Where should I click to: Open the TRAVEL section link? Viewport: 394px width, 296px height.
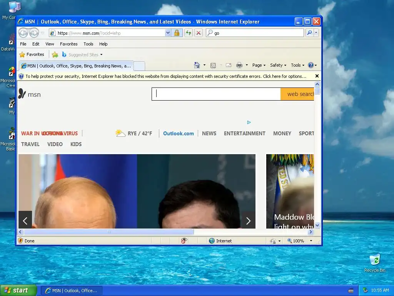[30, 144]
